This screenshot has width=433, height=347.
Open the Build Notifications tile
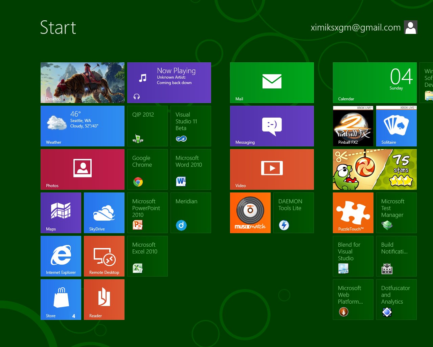(396, 256)
